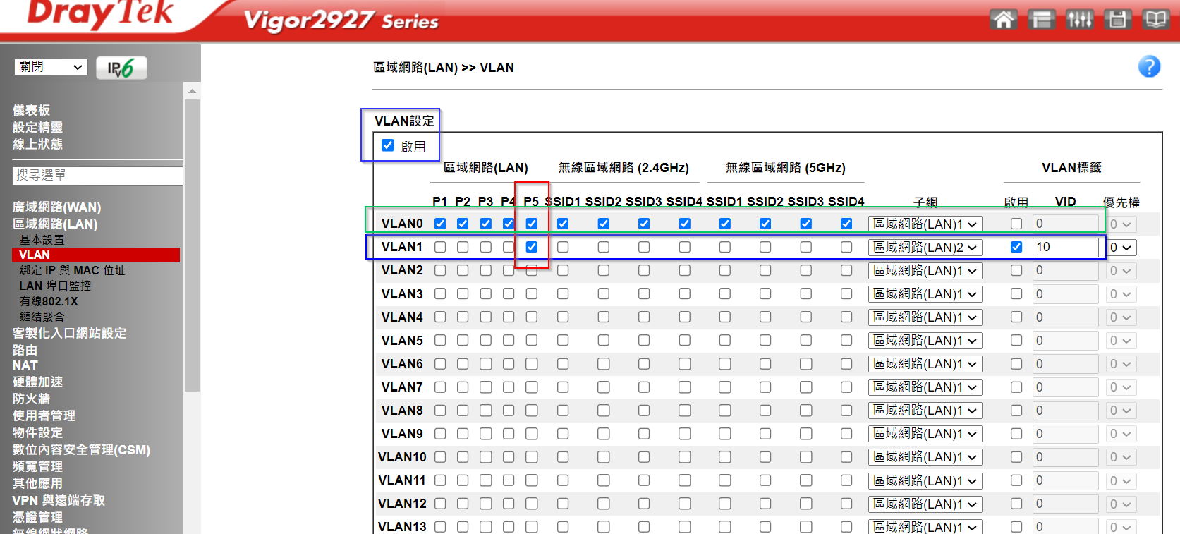This screenshot has width=1180, height=534.
Task: Click the sliders settings icon in banner
Action: 1079,19
